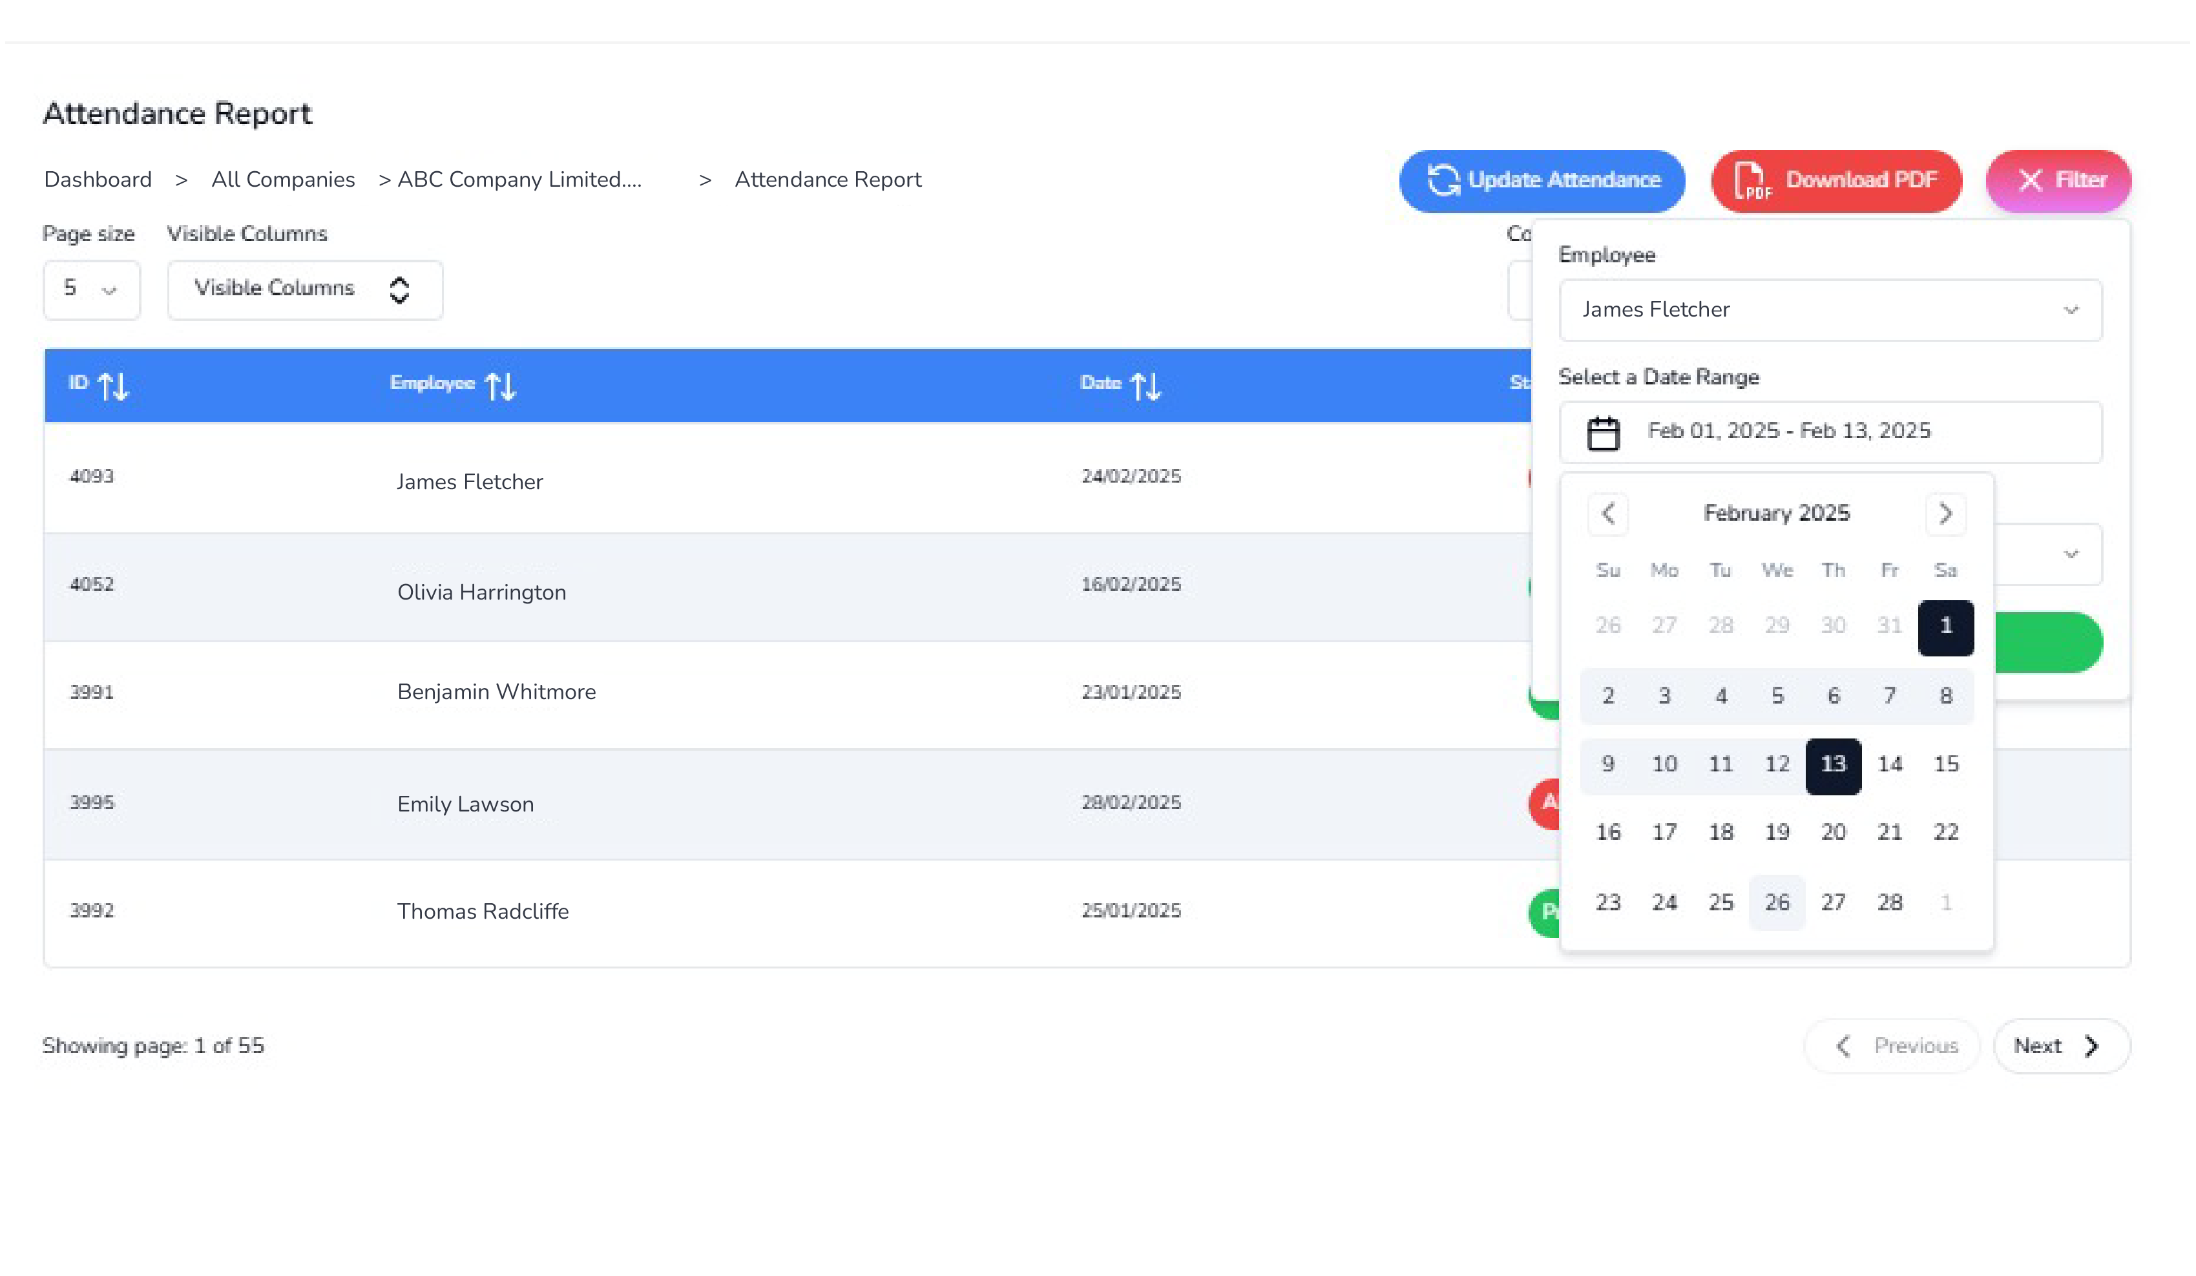Click the Previous page button
2196x1276 pixels.
[1896, 1045]
